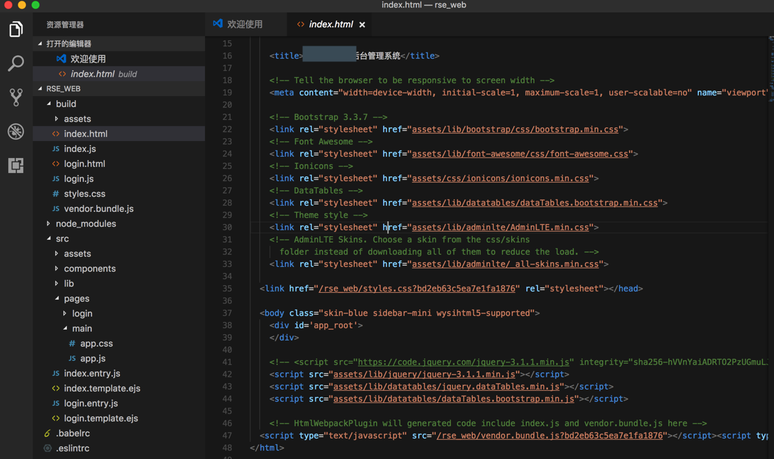
Task: Expand the components folder
Action: 89,268
